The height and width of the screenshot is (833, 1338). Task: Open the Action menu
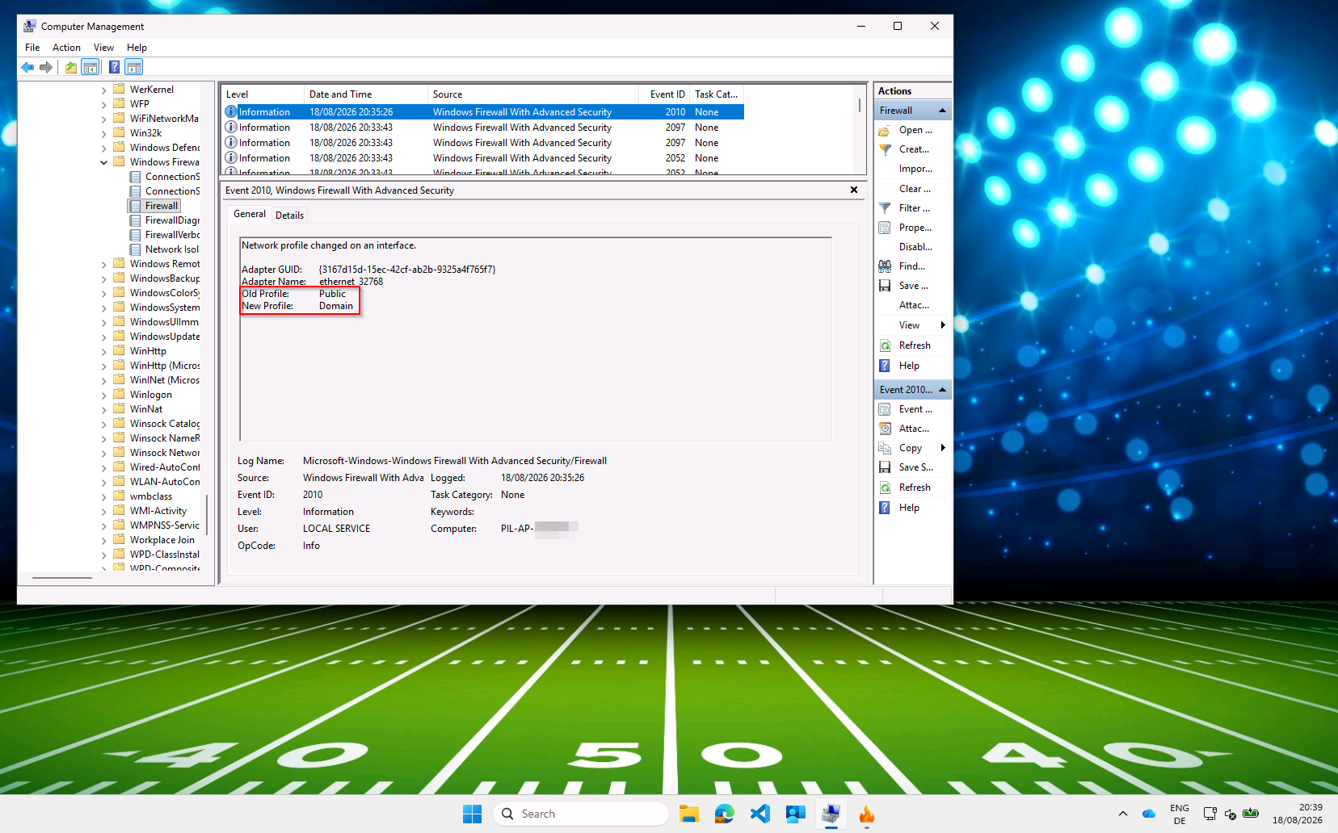66,48
